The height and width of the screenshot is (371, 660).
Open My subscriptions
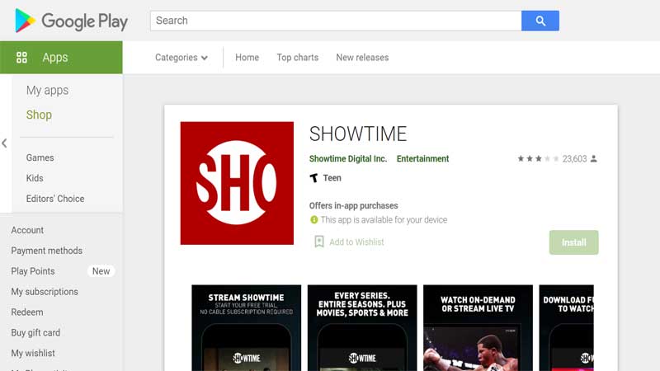pyautogui.click(x=45, y=292)
